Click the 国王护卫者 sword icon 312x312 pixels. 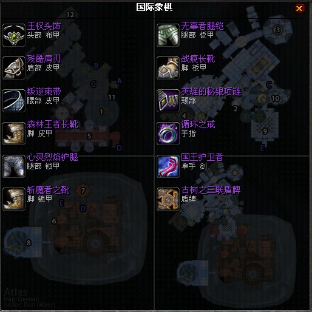pos(168,166)
